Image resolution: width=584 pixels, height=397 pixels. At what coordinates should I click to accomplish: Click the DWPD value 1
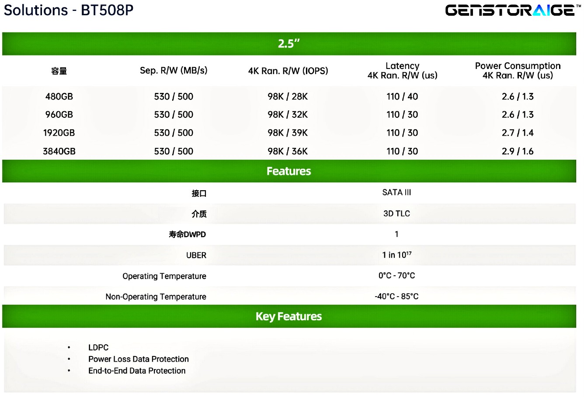396,234
